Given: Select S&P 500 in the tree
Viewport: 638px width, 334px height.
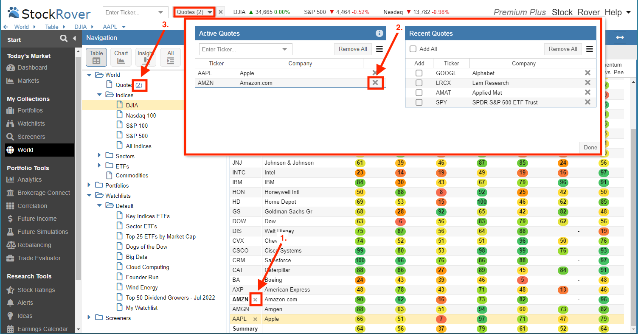Looking at the screenshot, I should tap(137, 136).
